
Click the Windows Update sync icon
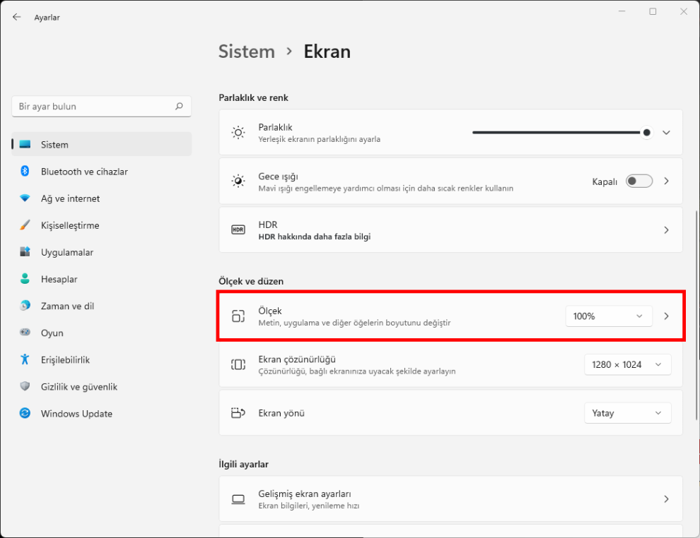click(x=25, y=414)
